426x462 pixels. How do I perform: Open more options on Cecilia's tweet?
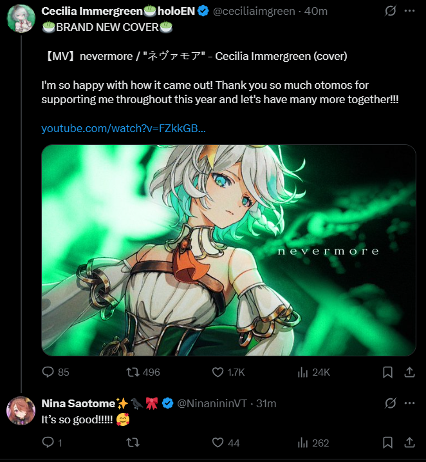(409, 11)
